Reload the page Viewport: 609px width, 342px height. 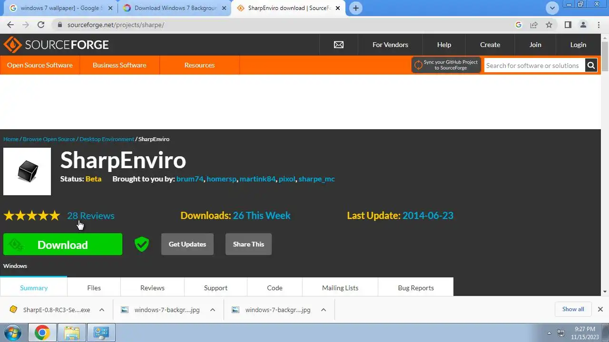click(x=41, y=25)
